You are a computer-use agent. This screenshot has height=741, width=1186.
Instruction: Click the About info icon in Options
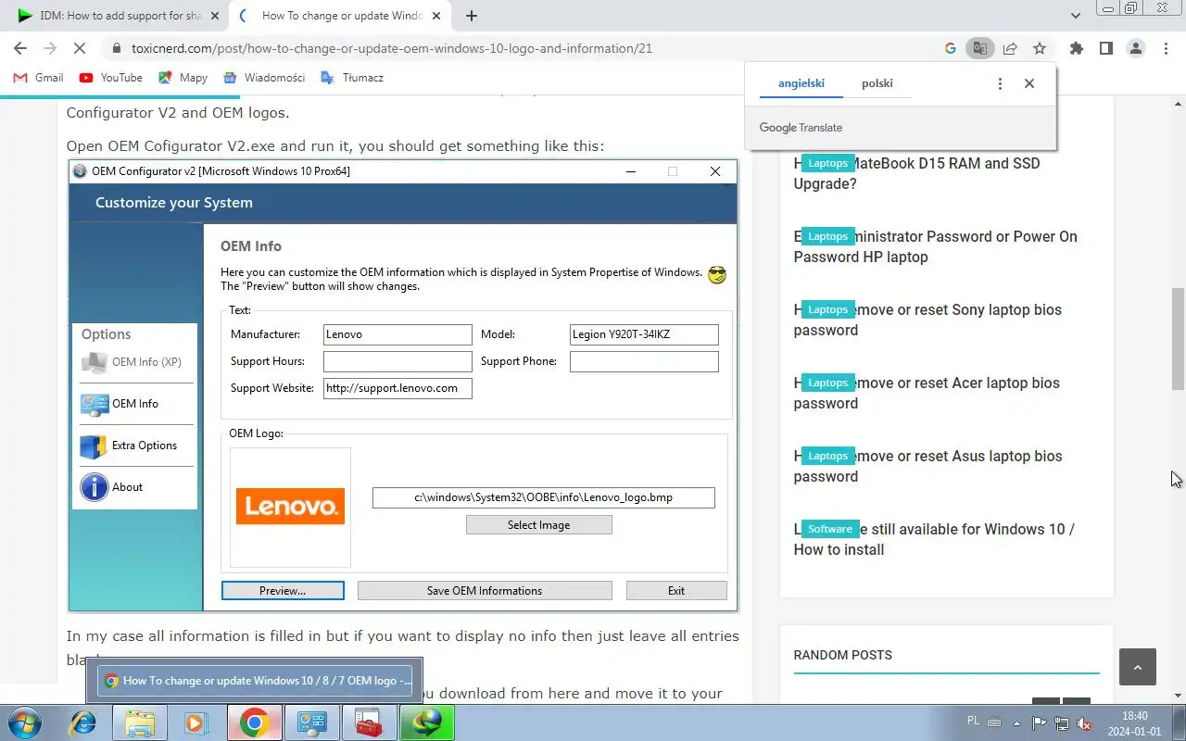[x=94, y=487]
